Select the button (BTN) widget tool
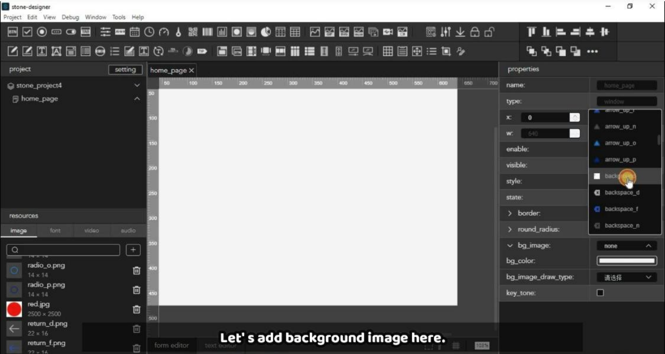 (13, 32)
